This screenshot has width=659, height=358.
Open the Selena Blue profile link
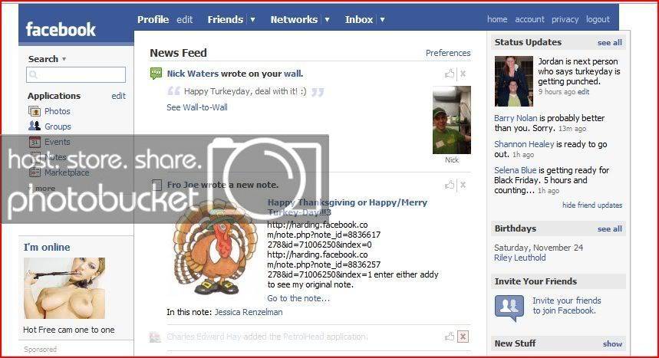[x=516, y=170]
